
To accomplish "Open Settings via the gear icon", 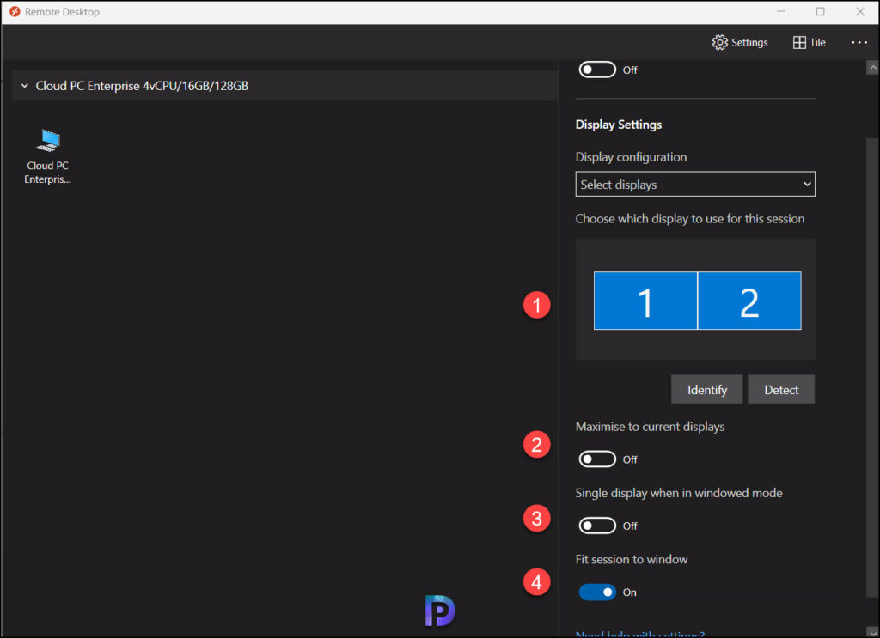I will click(x=719, y=43).
